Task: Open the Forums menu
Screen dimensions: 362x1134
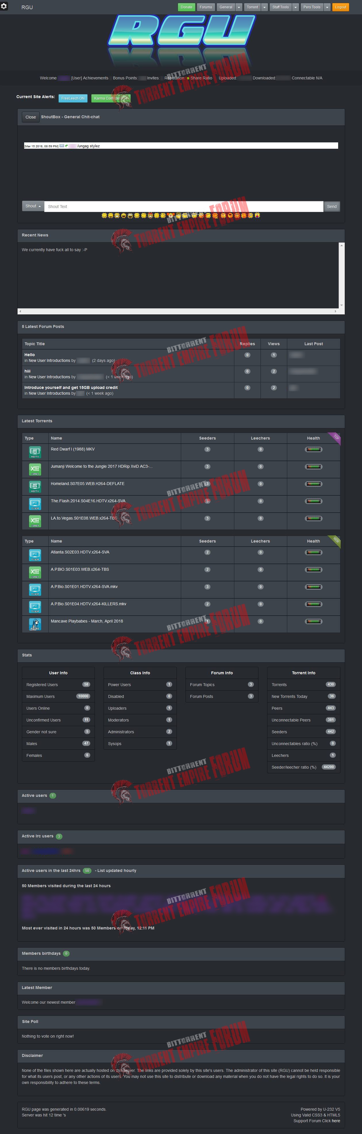Action: (206, 7)
